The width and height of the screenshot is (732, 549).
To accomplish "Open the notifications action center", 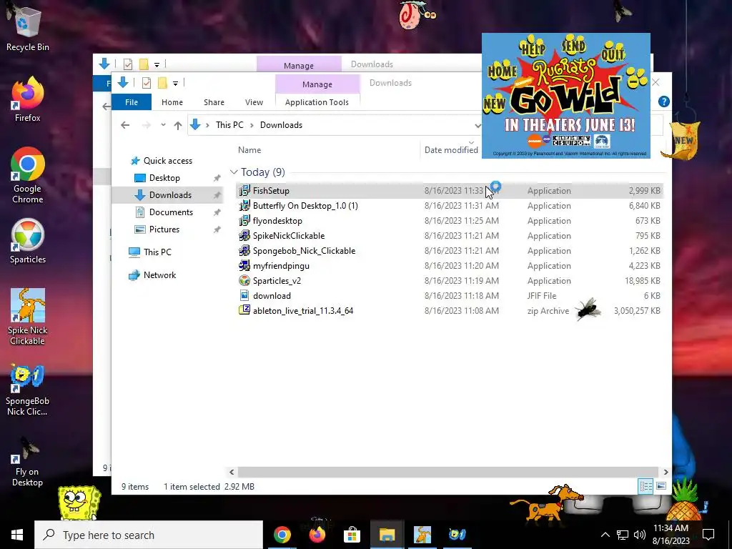I will point(708,535).
